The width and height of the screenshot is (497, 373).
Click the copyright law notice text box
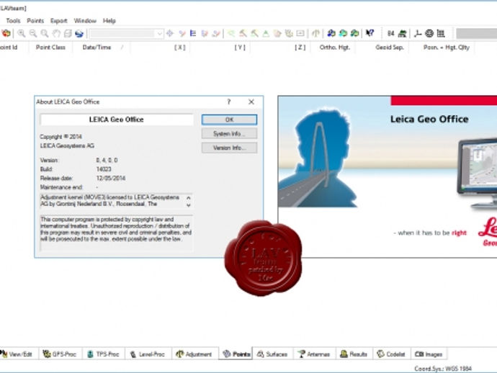(116, 233)
